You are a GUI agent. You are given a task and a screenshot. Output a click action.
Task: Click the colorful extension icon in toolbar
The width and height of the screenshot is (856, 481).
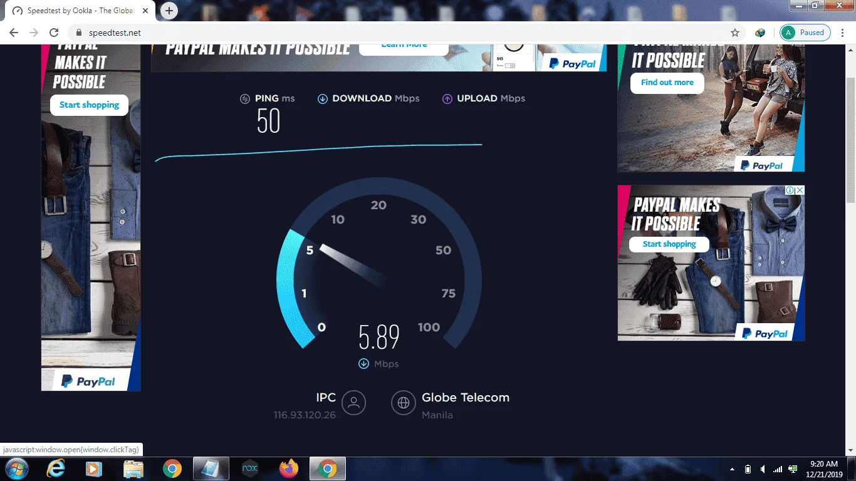click(760, 33)
